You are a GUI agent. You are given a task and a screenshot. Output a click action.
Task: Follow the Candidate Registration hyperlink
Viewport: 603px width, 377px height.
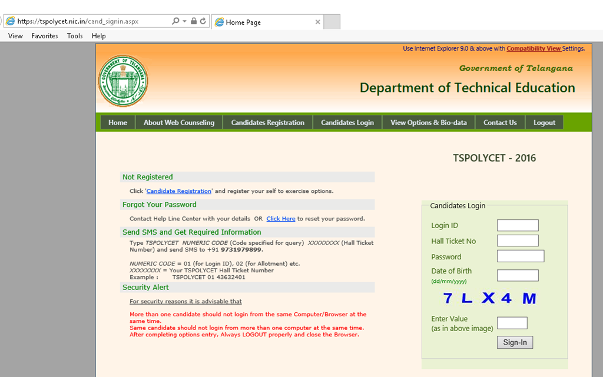point(179,191)
